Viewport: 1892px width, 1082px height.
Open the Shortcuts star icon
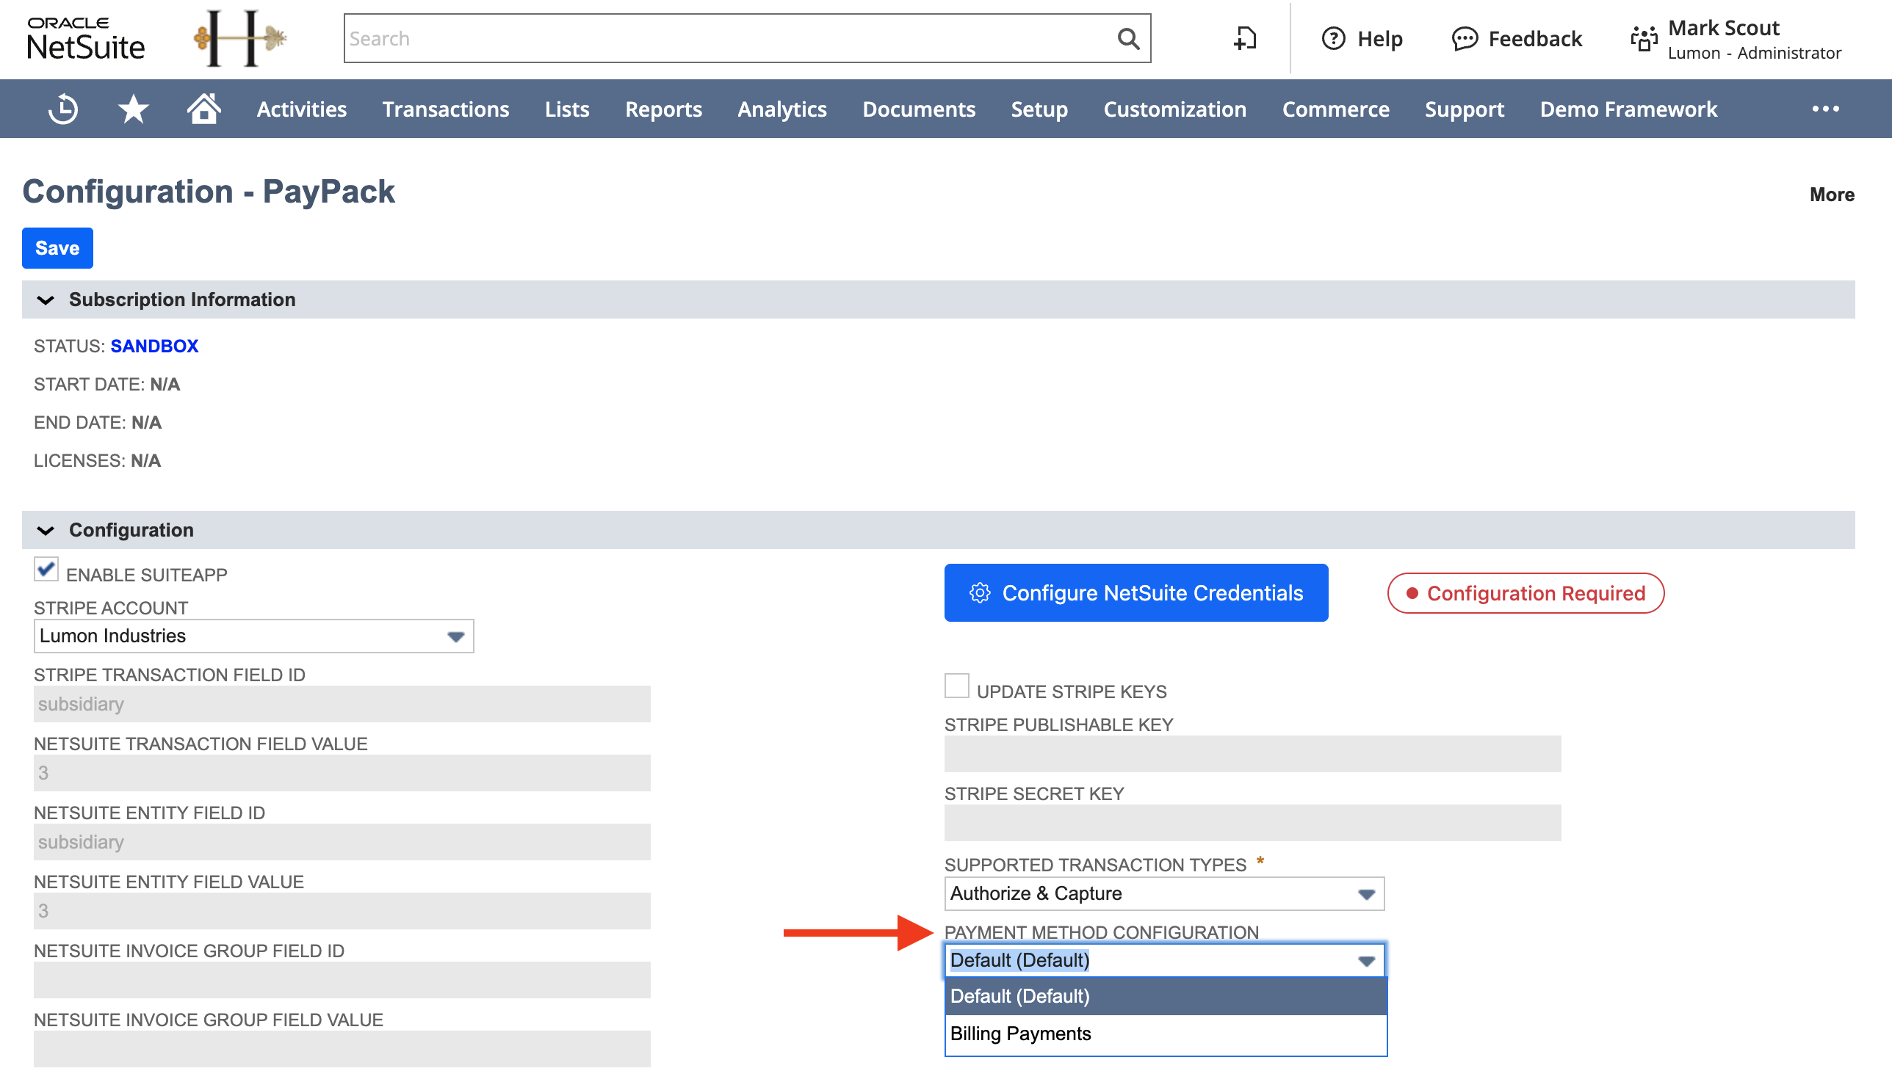133,109
